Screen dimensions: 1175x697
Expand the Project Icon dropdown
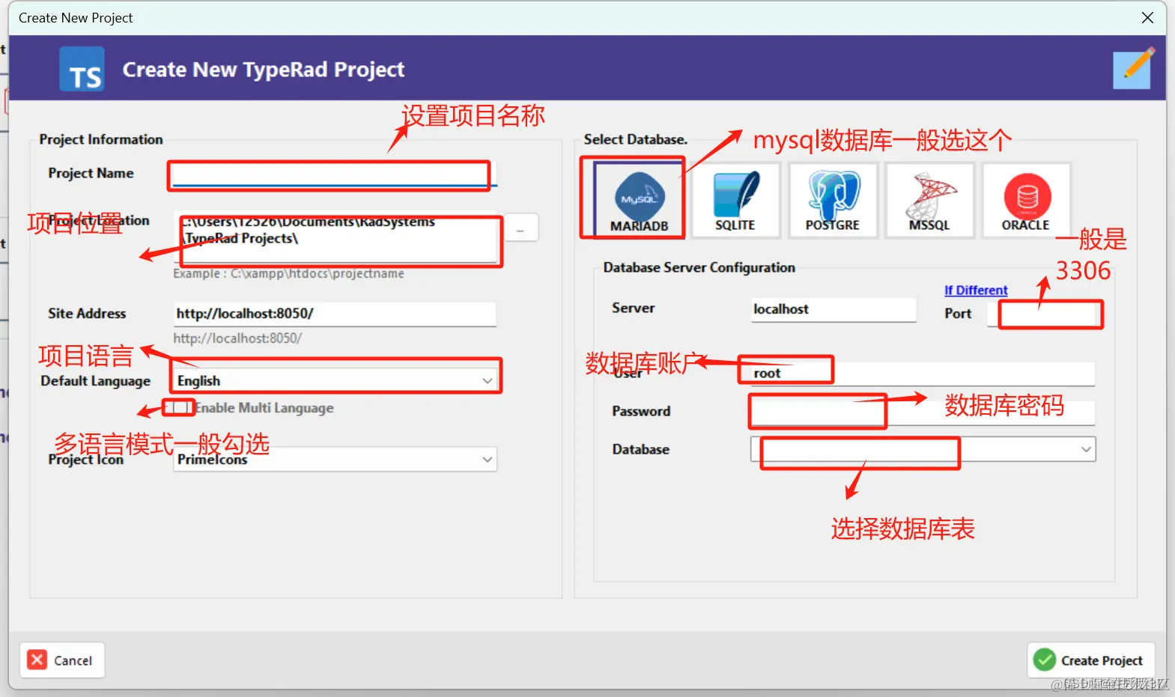pos(335,459)
